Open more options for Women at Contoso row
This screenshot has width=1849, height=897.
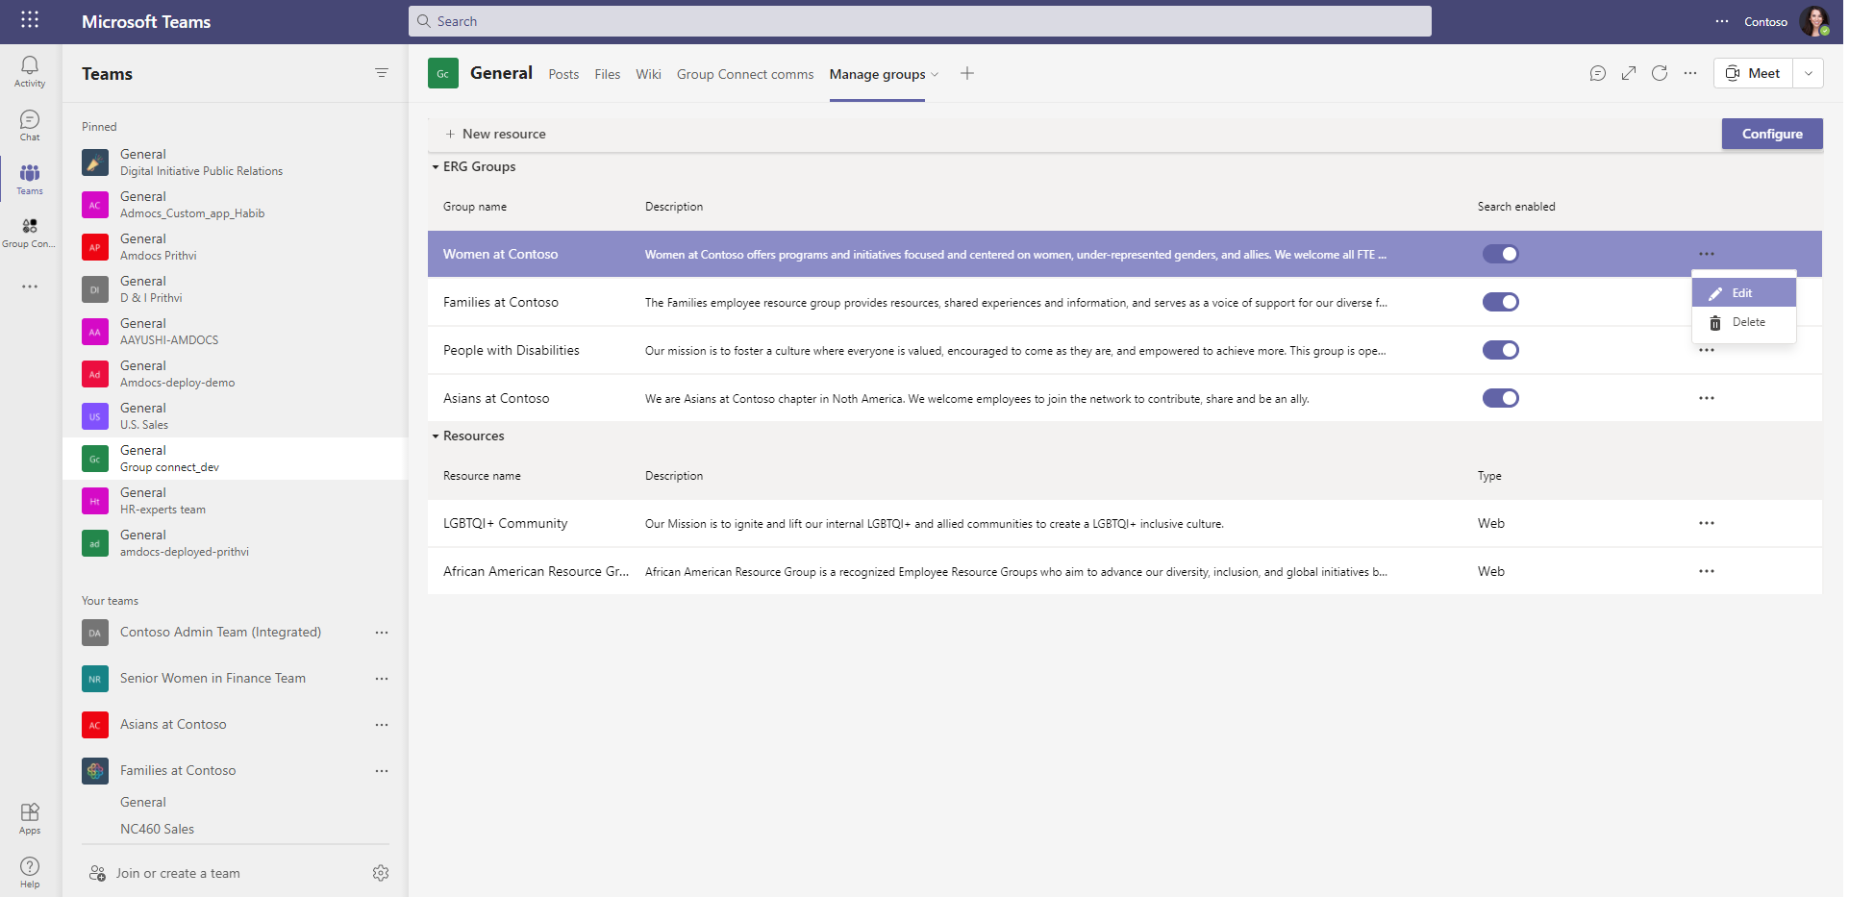(1707, 254)
